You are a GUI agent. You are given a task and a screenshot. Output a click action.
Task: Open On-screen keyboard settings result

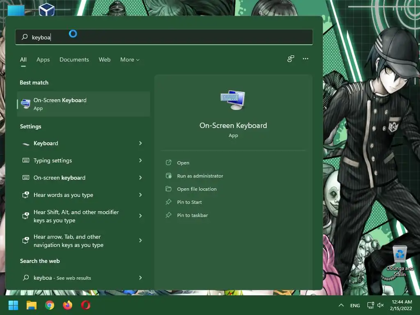[83, 178]
